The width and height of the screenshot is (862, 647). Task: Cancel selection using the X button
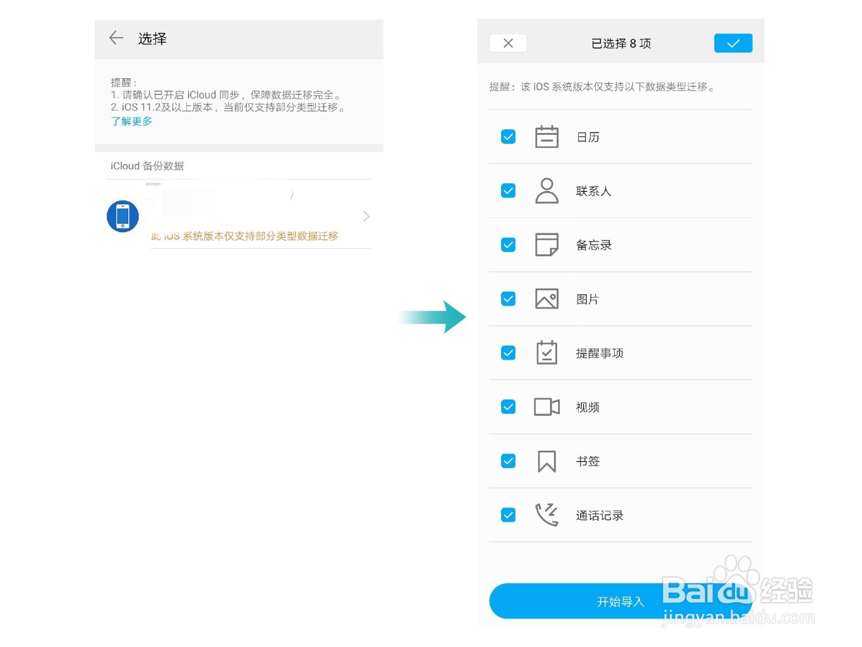click(x=508, y=43)
